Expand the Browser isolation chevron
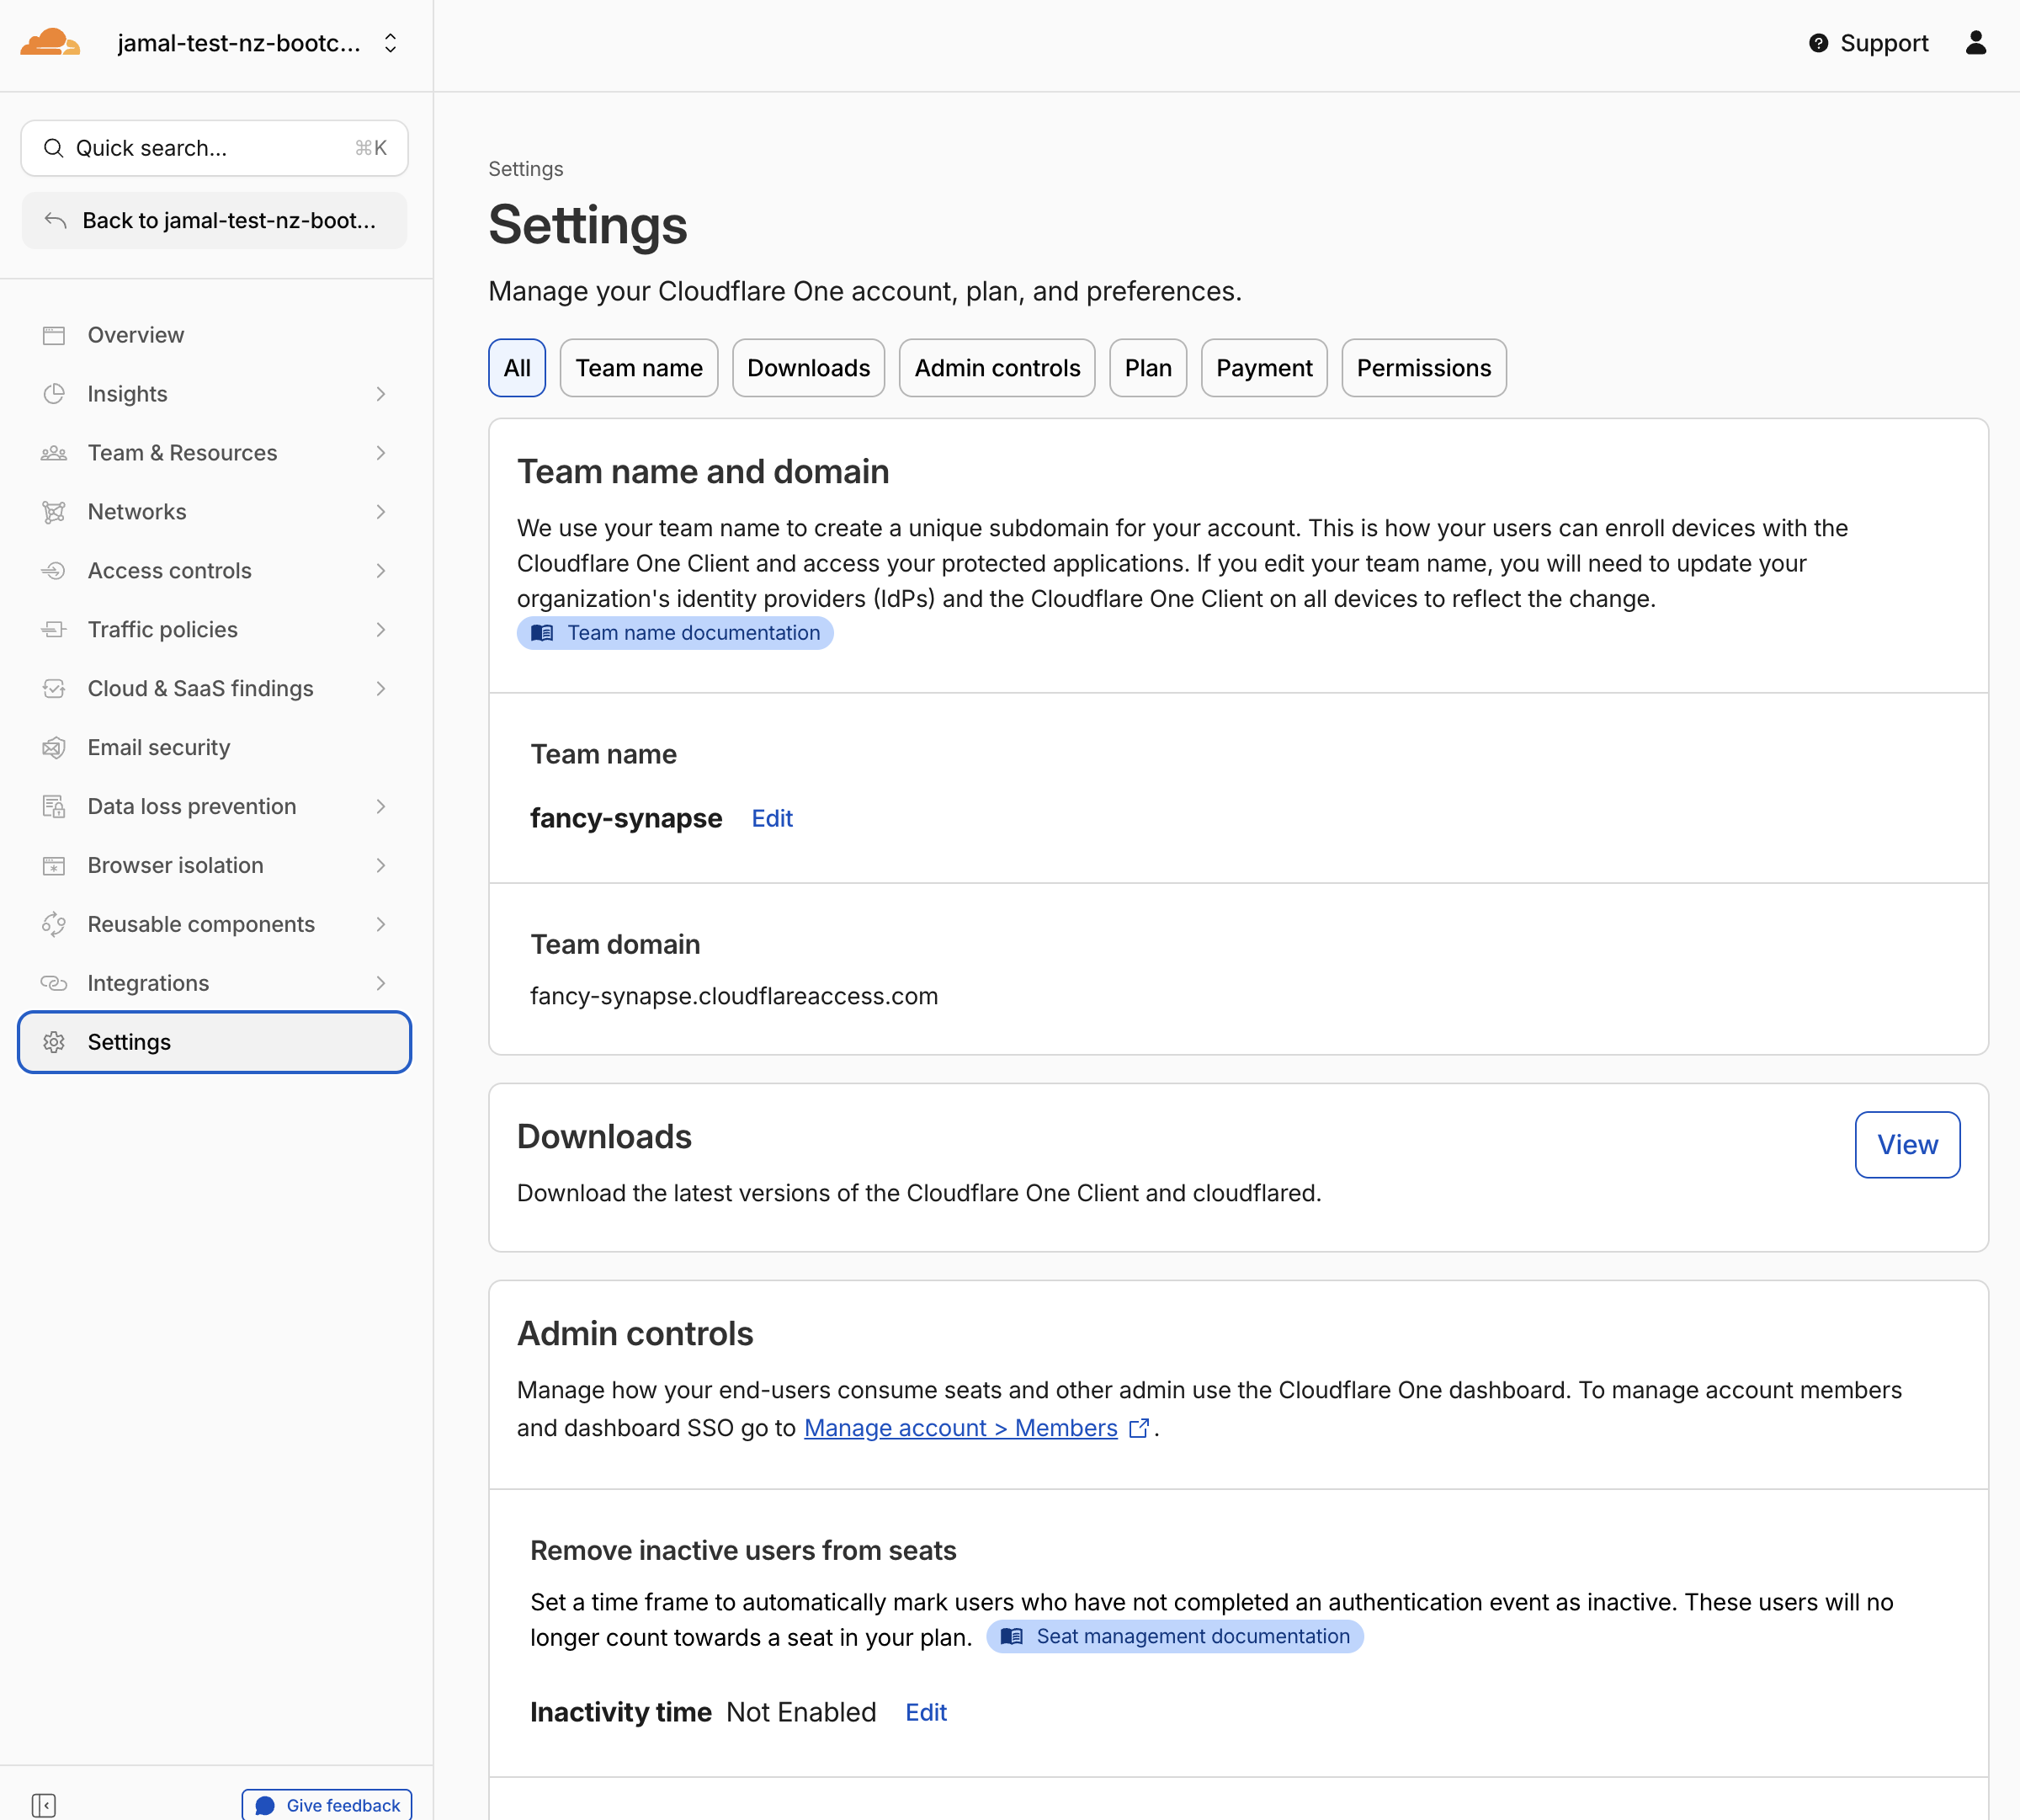2020x1820 pixels. (x=381, y=866)
